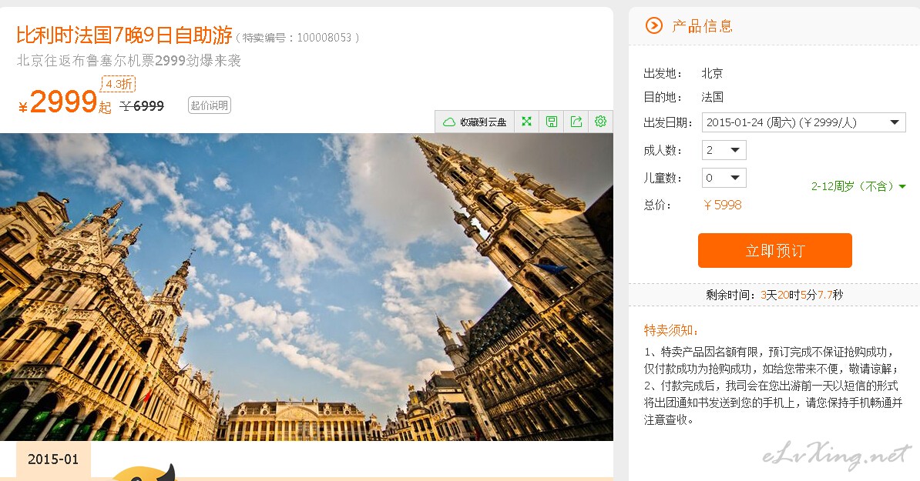Click the crossed-out original price ¥6999
This screenshot has height=481, width=920.
point(142,106)
